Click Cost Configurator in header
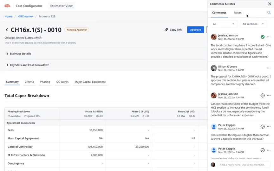274x171 pixels. point(29,6)
